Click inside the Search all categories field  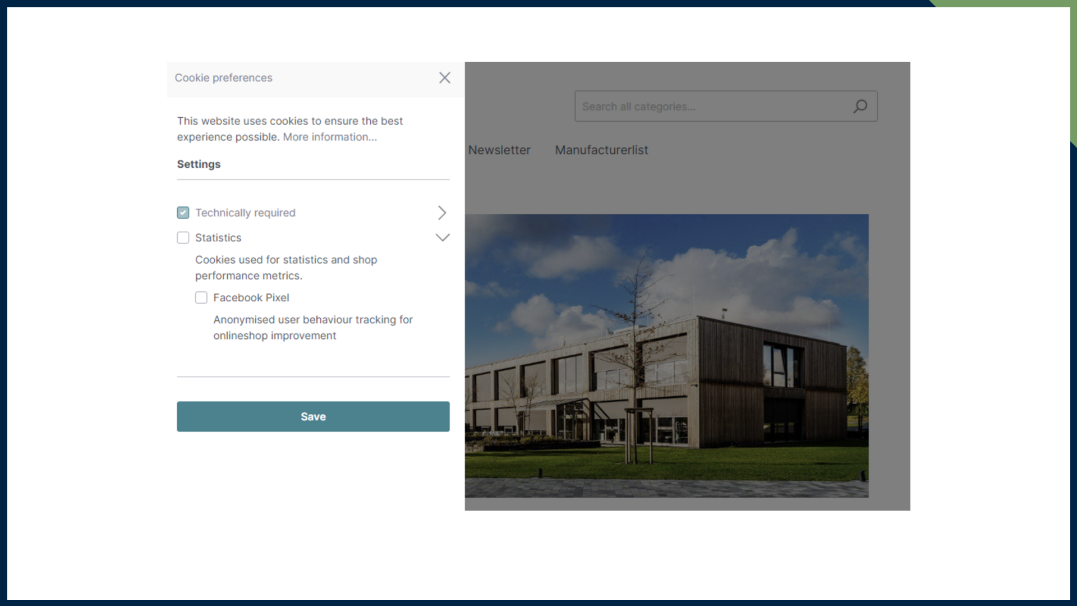(701, 106)
